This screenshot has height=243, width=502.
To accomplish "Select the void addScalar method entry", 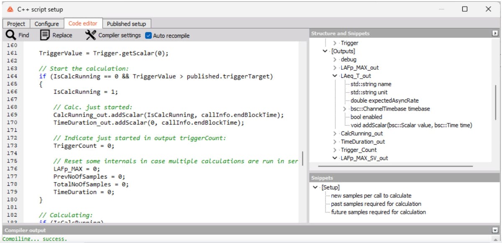I will [411, 125].
